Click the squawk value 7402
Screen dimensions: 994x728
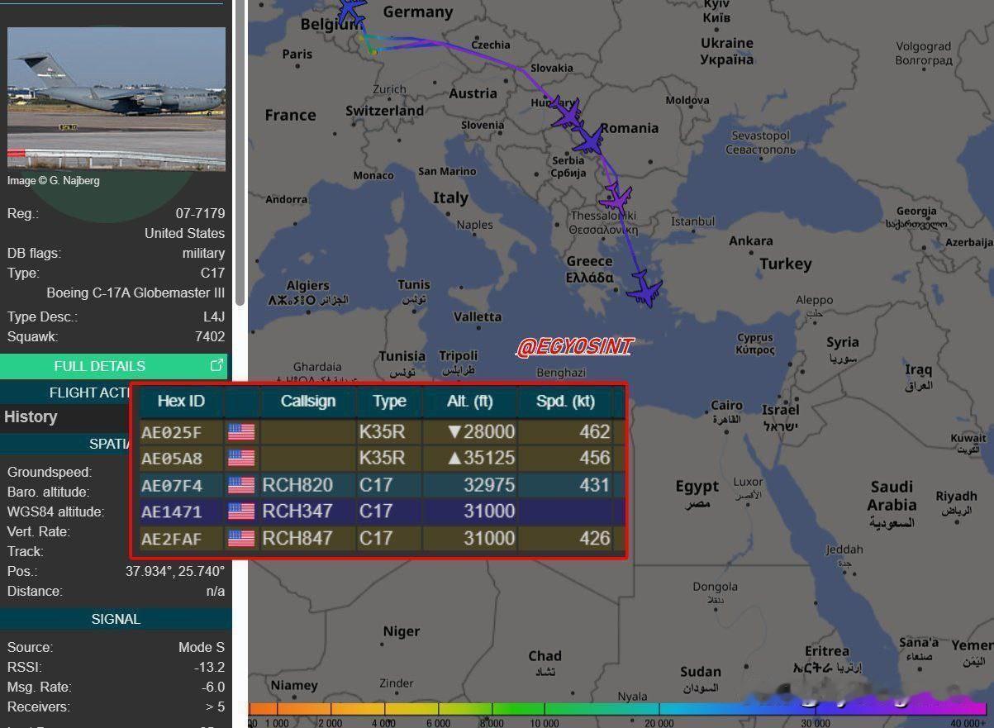(x=210, y=336)
